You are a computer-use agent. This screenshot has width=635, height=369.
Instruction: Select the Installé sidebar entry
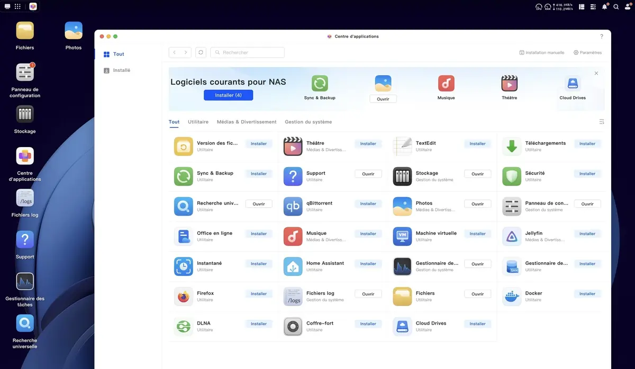point(119,69)
